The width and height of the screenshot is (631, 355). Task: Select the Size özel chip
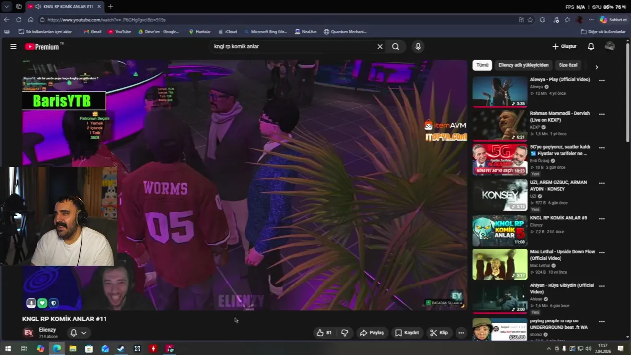[x=568, y=65]
